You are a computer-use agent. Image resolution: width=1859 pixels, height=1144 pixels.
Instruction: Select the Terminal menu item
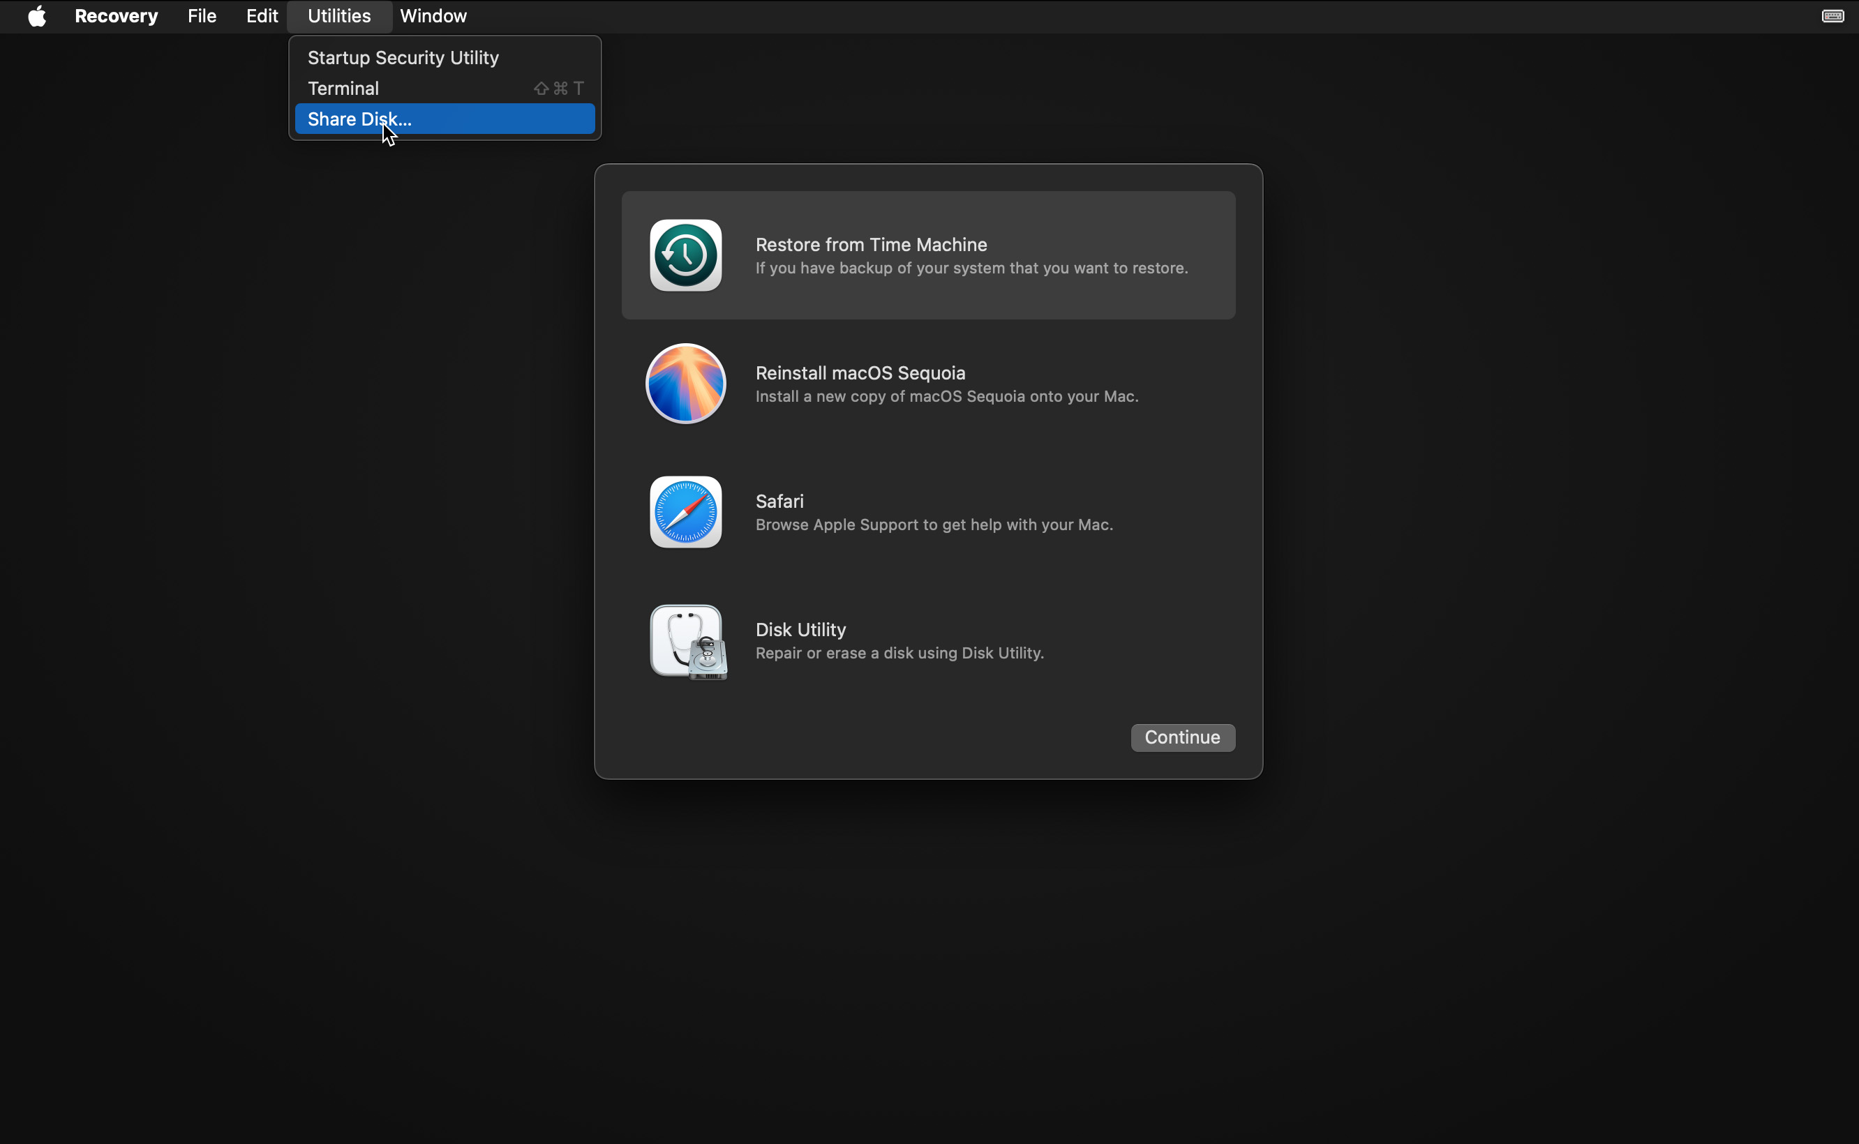click(x=343, y=88)
